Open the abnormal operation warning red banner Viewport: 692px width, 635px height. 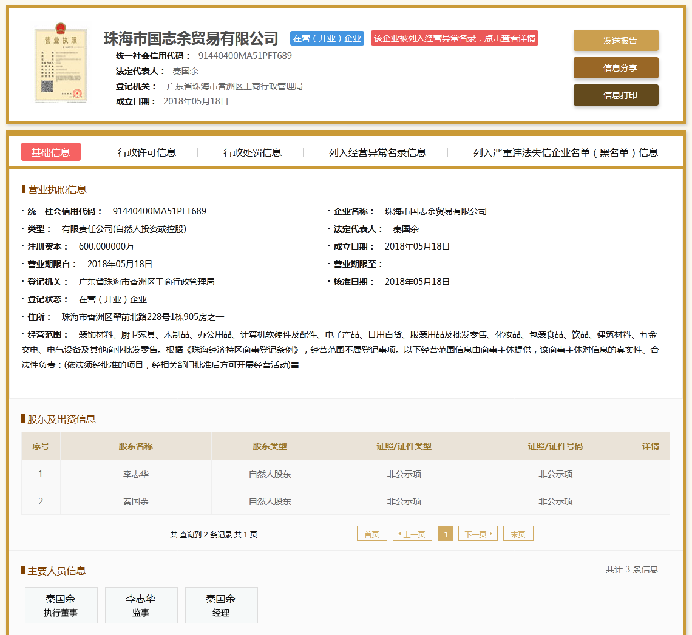click(x=454, y=38)
